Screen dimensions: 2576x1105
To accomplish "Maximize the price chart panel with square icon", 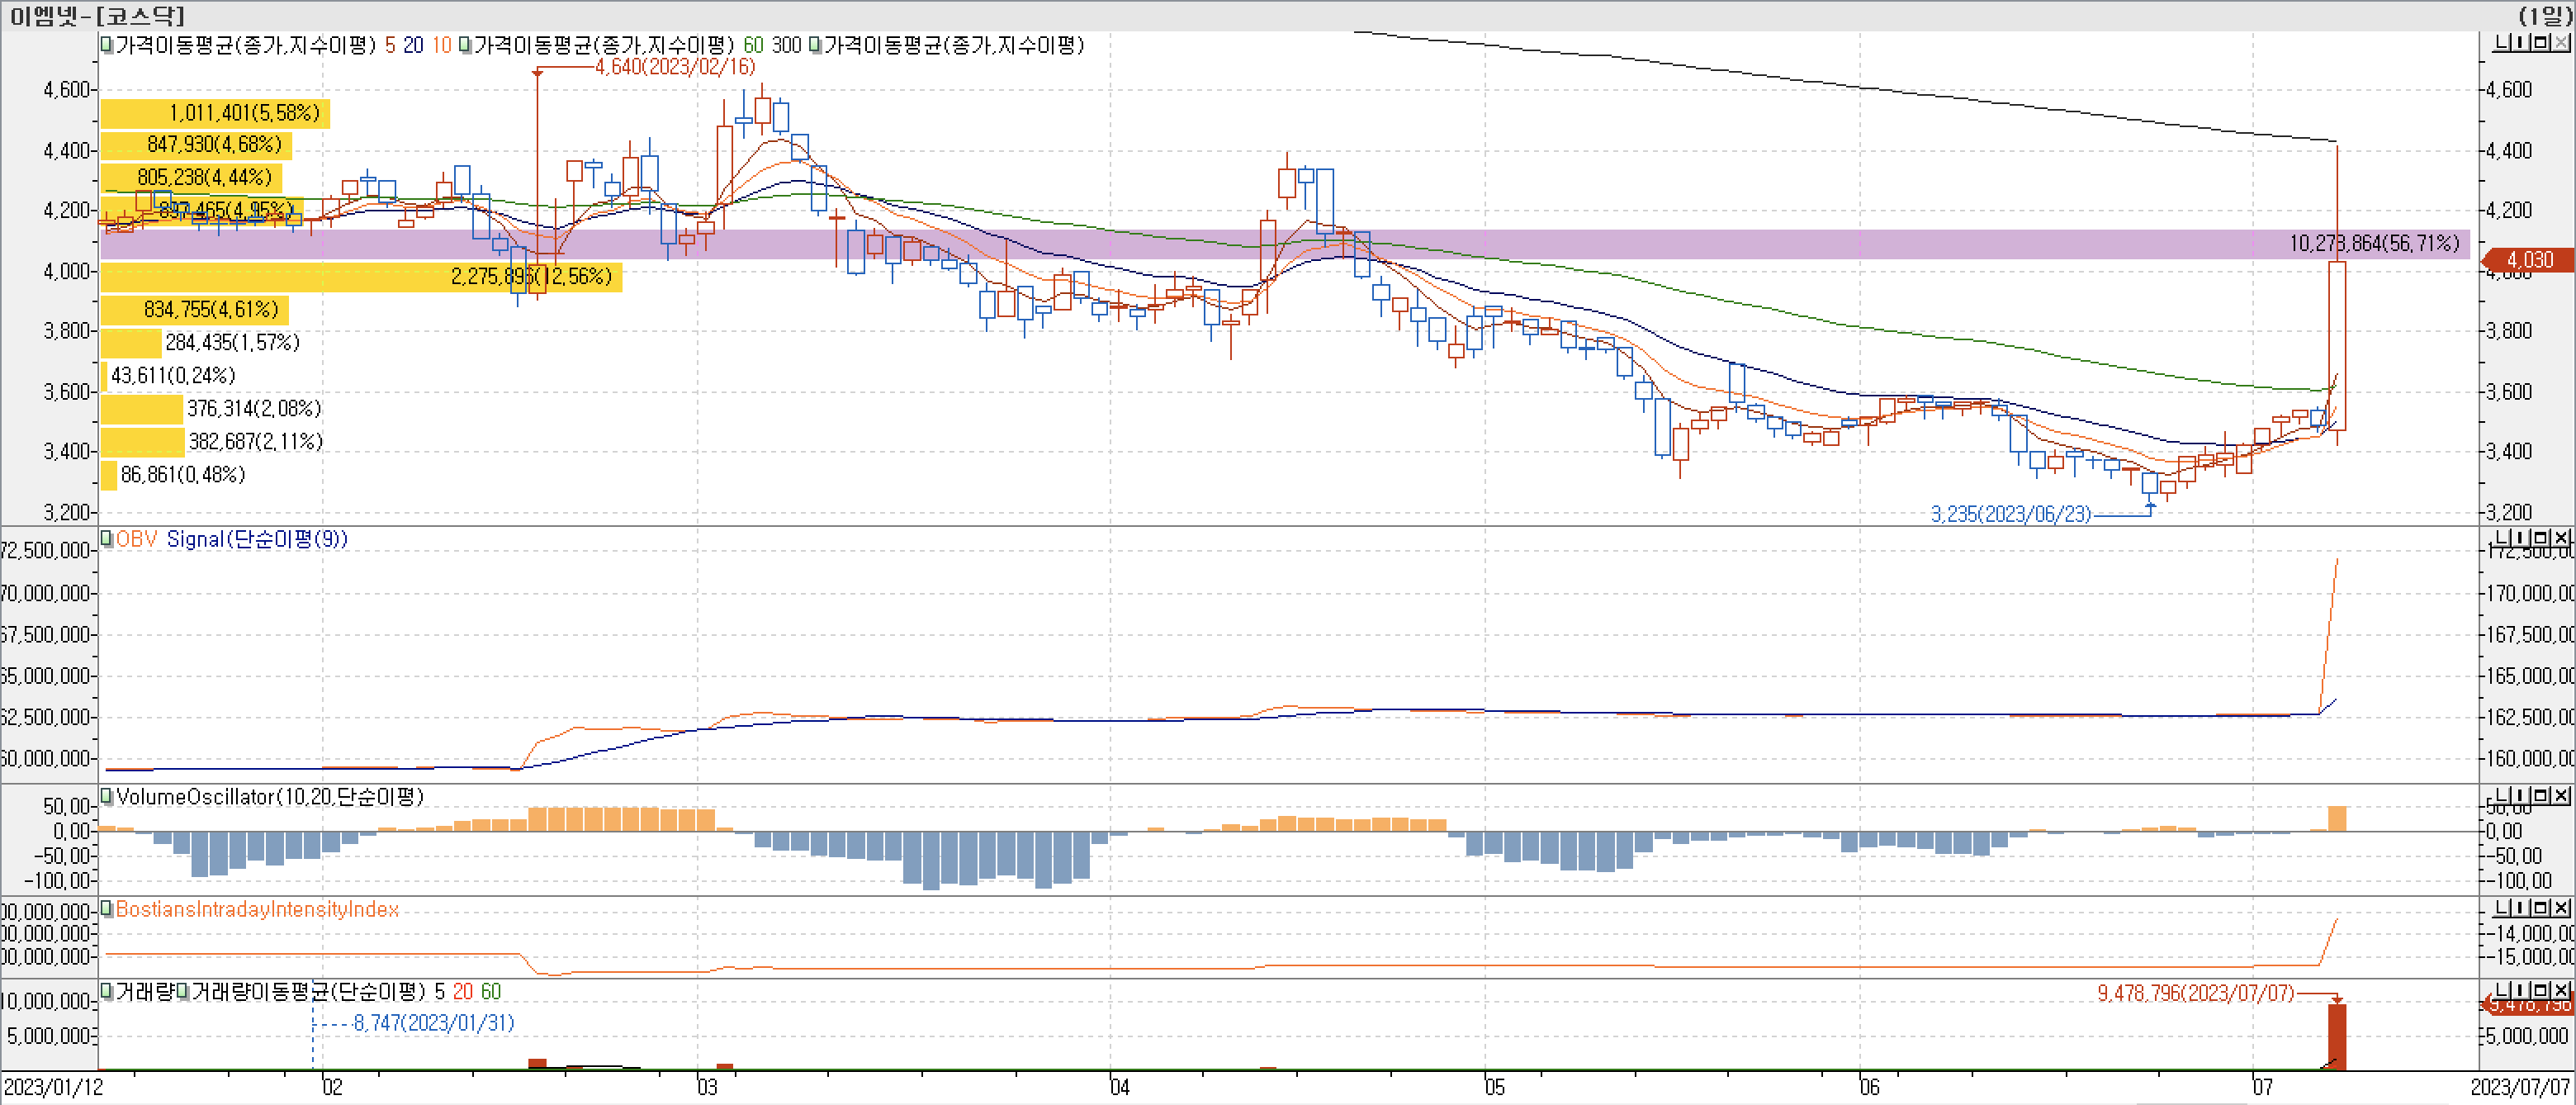I will (2541, 42).
